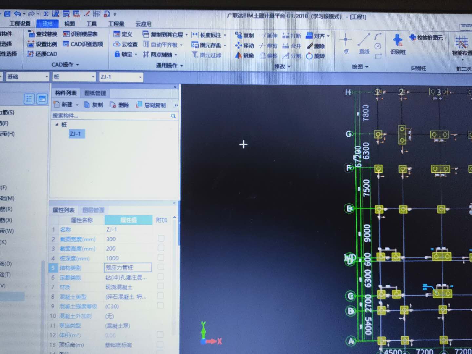Click 识别楼层表 (recognize floor table) tool
Image resolution: width=472 pixels, height=354 pixels.
tap(80, 34)
